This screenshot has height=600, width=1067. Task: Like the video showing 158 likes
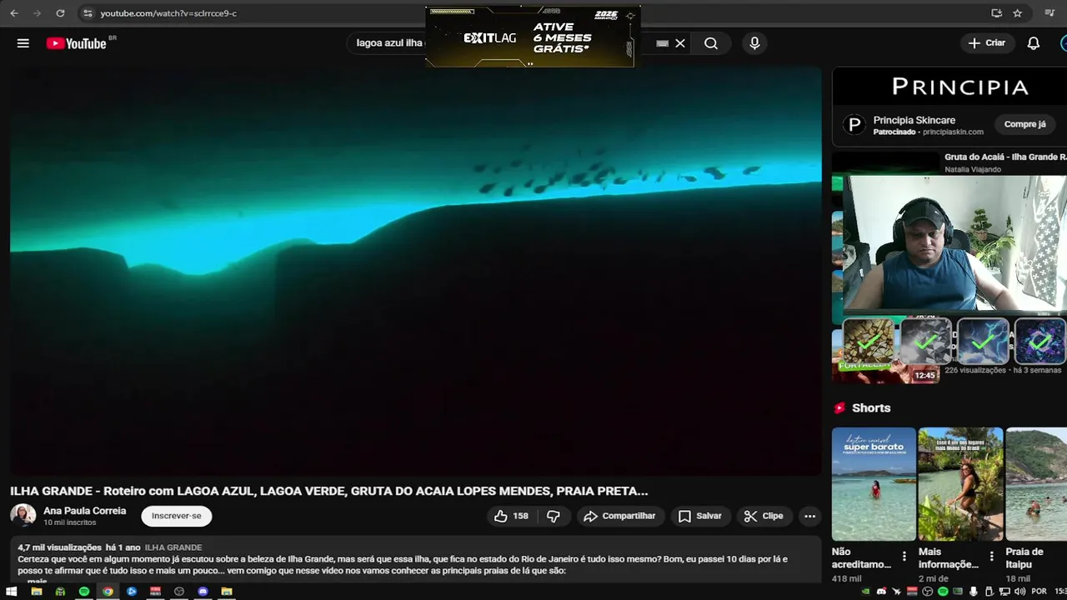tap(511, 516)
